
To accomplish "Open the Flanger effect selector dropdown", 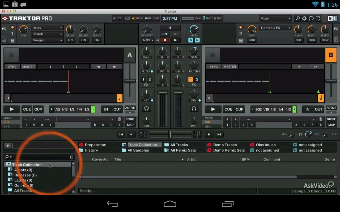I will coord(47,40).
